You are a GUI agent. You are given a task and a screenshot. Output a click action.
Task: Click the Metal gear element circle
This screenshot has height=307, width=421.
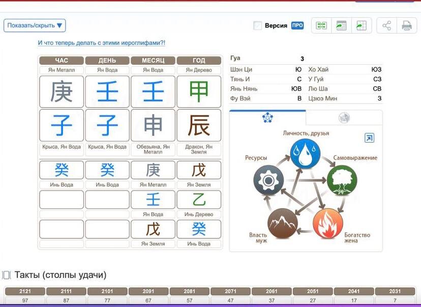point(268,180)
